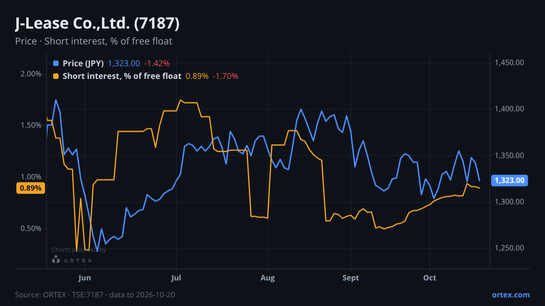Click the 2.00% left axis label
The width and height of the screenshot is (545, 306).
[31, 74]
